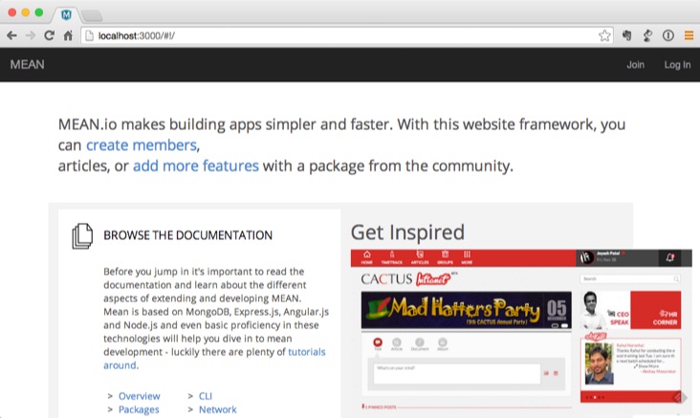Click the Document post icon
Screen dimensions: 700x418
pos(420,342)
